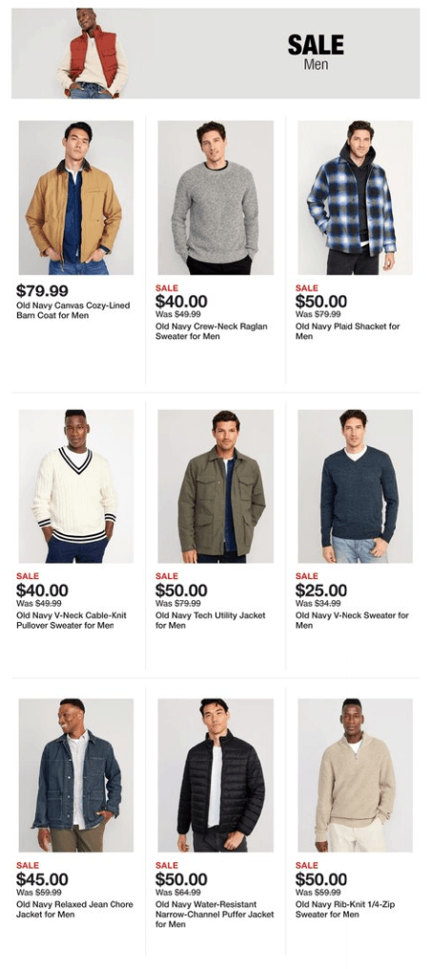Open the tan Canvas Barn Coat photo

tap(76, 198)
